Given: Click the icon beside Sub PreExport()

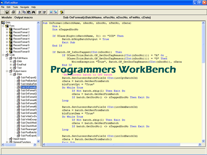Looking at the screenshot, I should coord(18,77).
